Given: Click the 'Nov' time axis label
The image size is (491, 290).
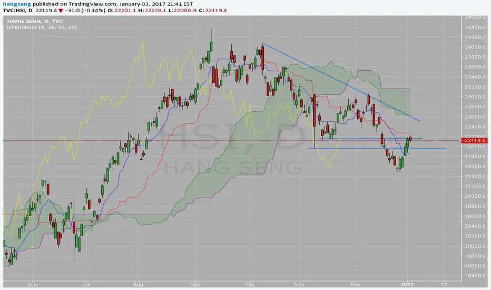Looking at the screenshot, I should point(299,285).
